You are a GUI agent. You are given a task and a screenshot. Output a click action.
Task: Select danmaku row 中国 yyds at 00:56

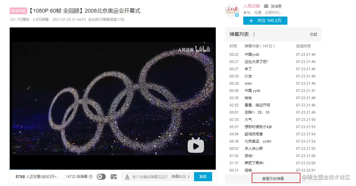point(273,91)
